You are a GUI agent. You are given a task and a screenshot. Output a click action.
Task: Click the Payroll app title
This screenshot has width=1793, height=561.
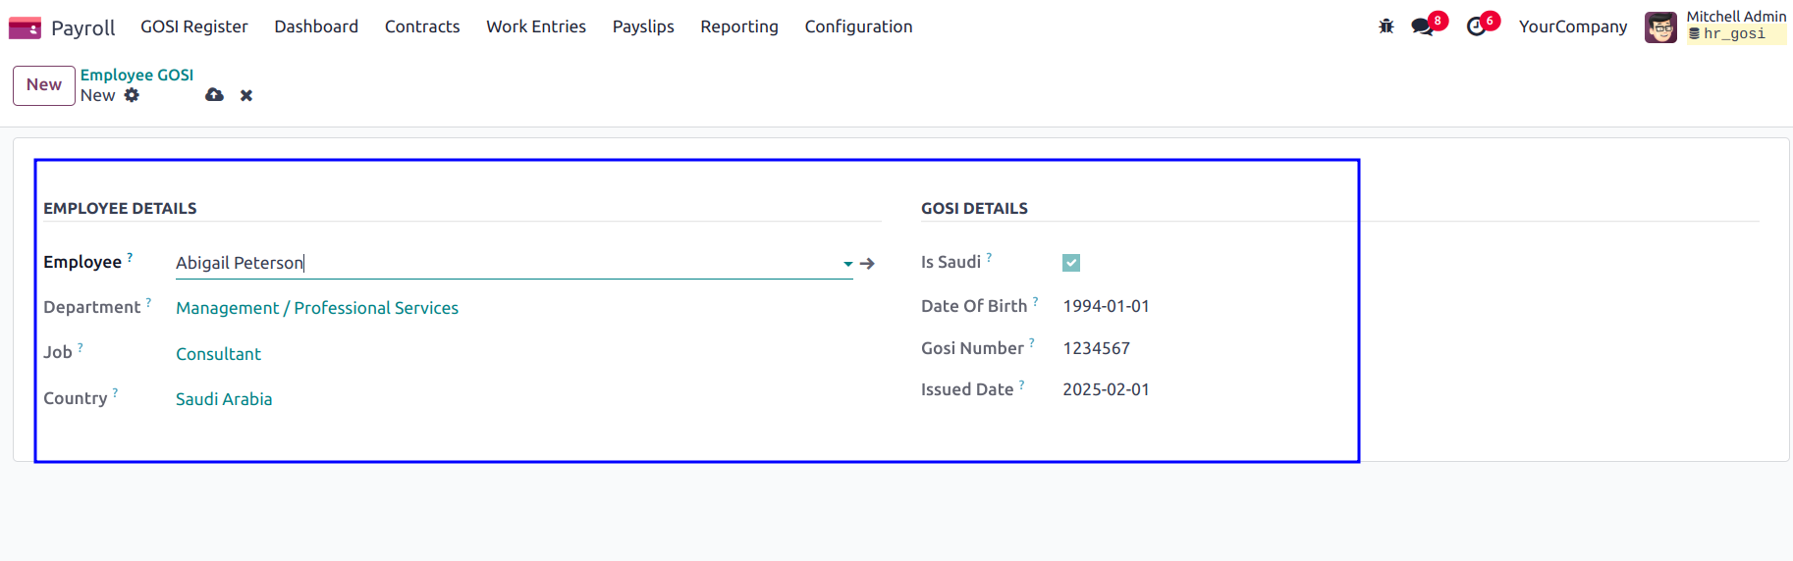coord(82,27)
